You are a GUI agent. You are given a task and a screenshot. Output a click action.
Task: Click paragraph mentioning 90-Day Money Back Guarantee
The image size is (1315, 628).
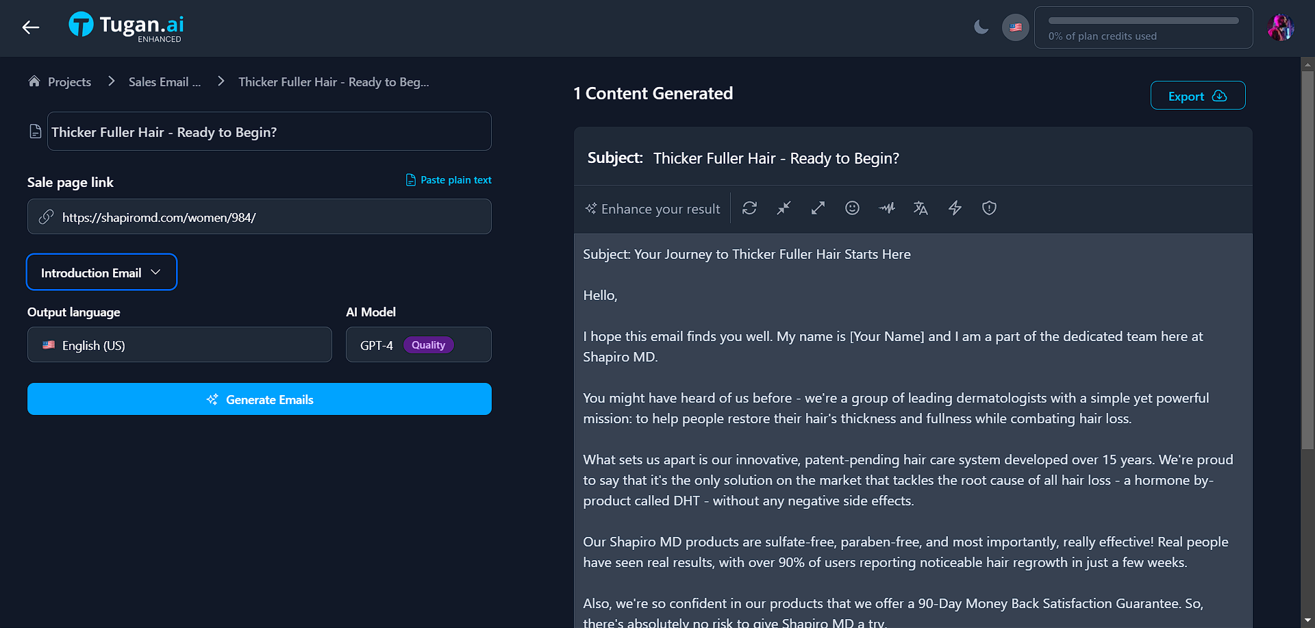[893, 613]
